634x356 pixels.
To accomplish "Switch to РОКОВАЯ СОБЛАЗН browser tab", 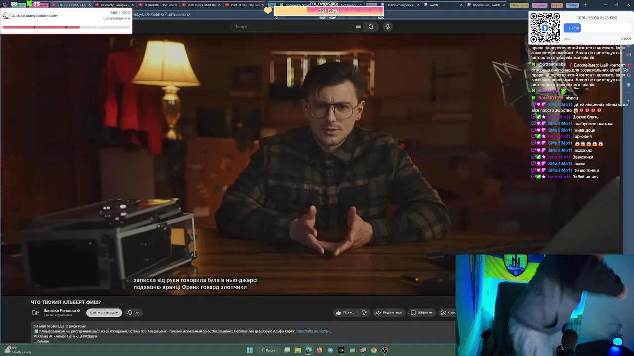I will (201, 5).
